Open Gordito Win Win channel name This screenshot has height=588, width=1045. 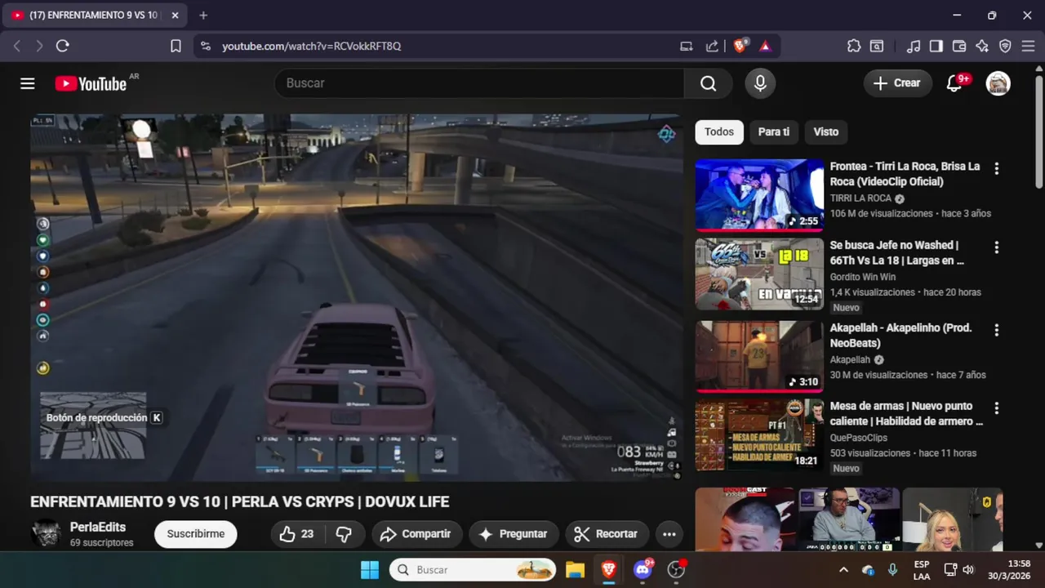coord(863,277)
